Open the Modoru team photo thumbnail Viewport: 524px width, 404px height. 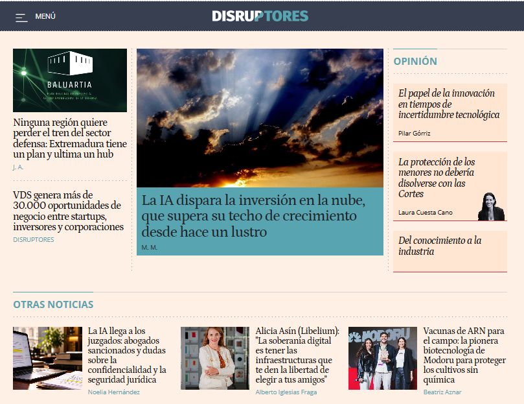[x=383, y=358]
